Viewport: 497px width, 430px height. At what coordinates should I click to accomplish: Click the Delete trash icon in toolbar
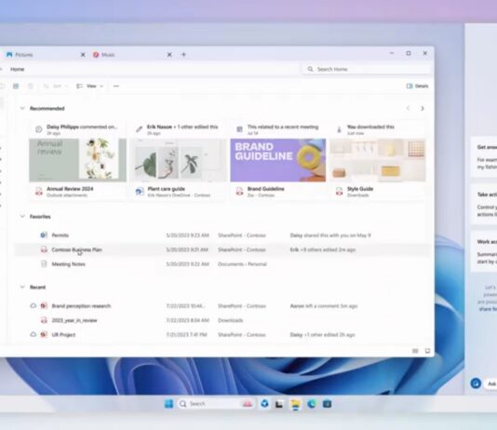coord(31,87)
